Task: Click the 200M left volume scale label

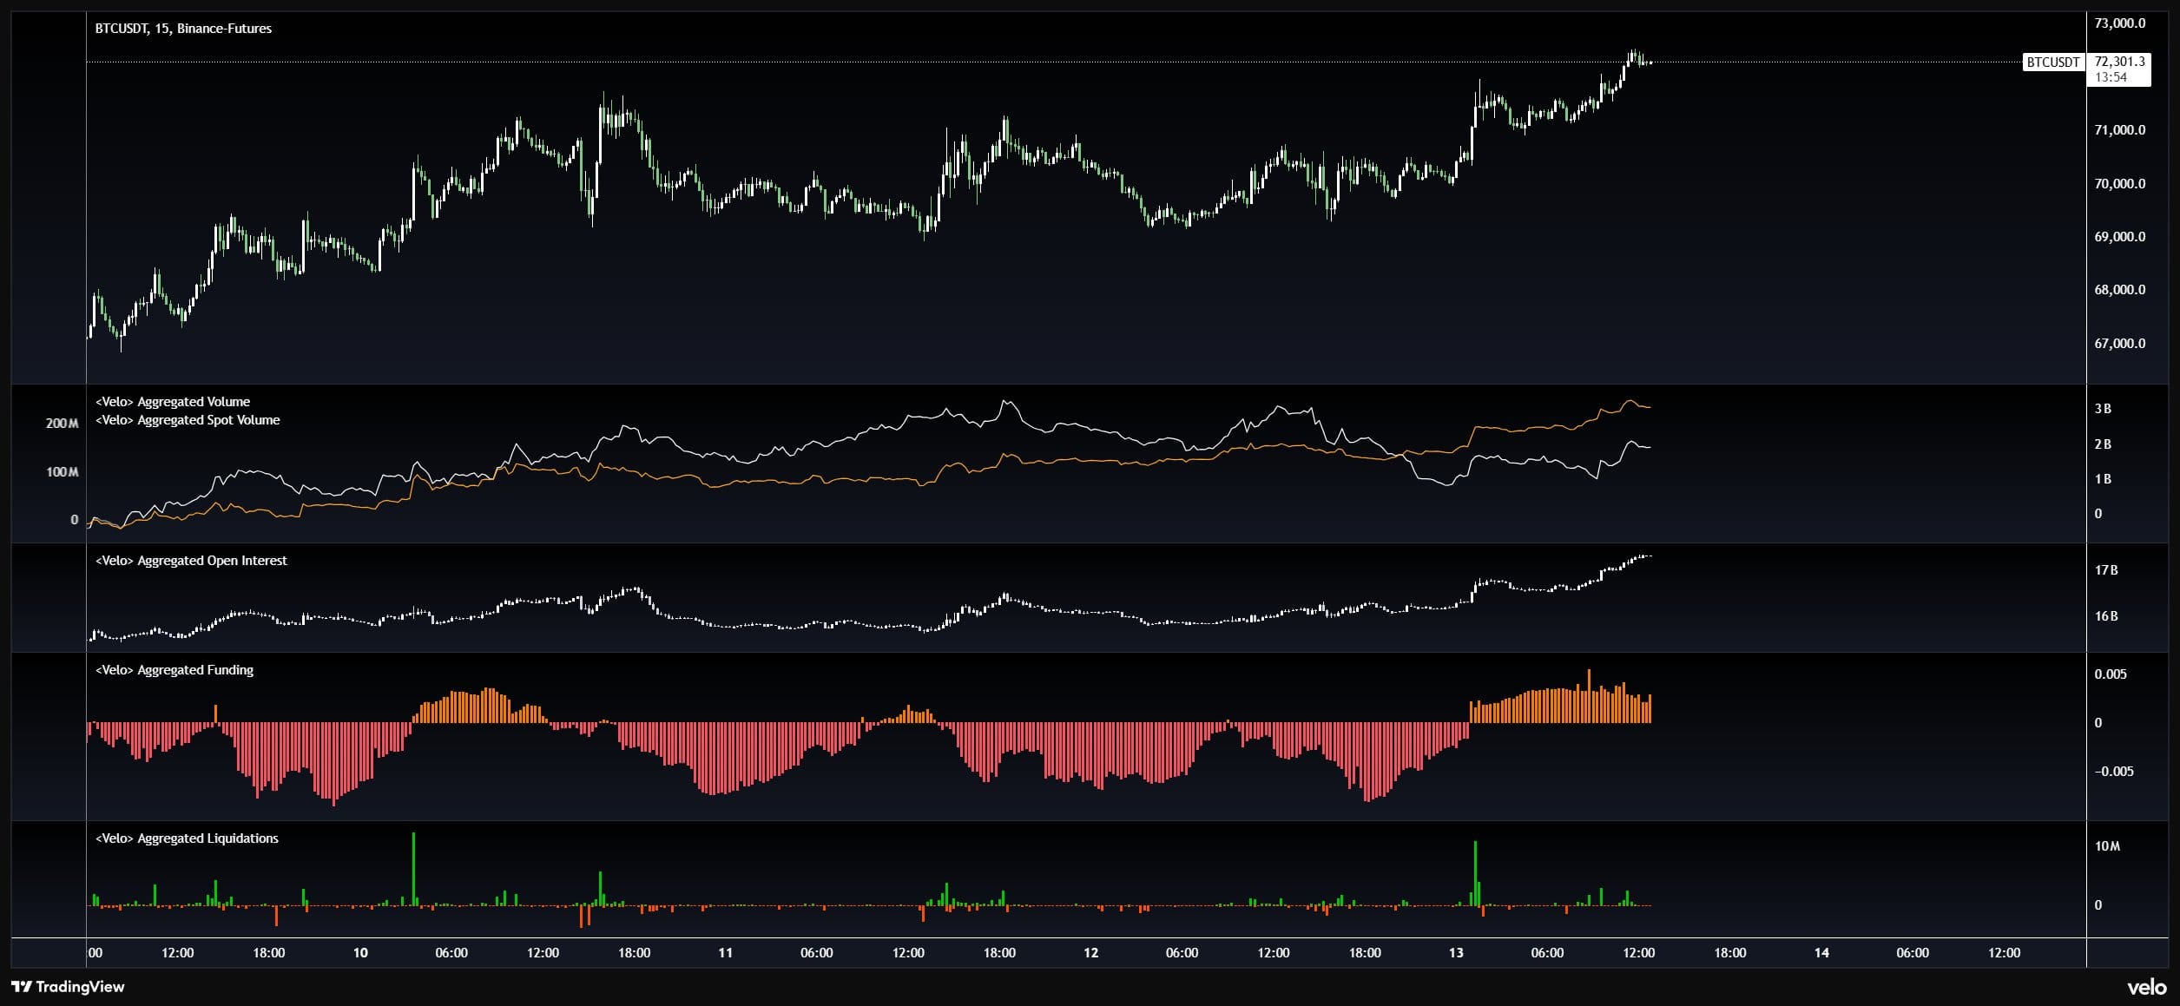Action: click(62, 423)
